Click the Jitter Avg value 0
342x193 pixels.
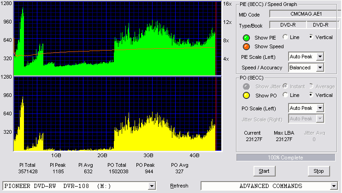pyautogui.click(x=314, y=139)
